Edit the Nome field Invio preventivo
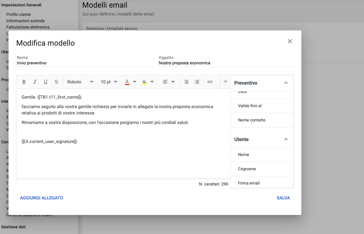 point(85,63)
